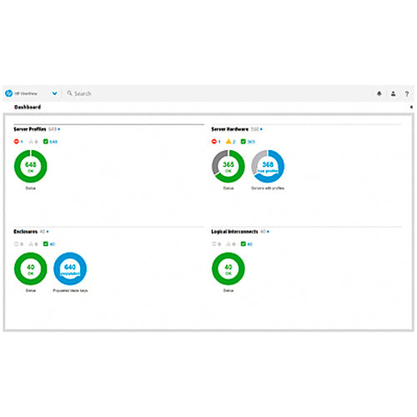
Task: Click the "Servers with profiles" label
Action: click(x=268, y=188)
